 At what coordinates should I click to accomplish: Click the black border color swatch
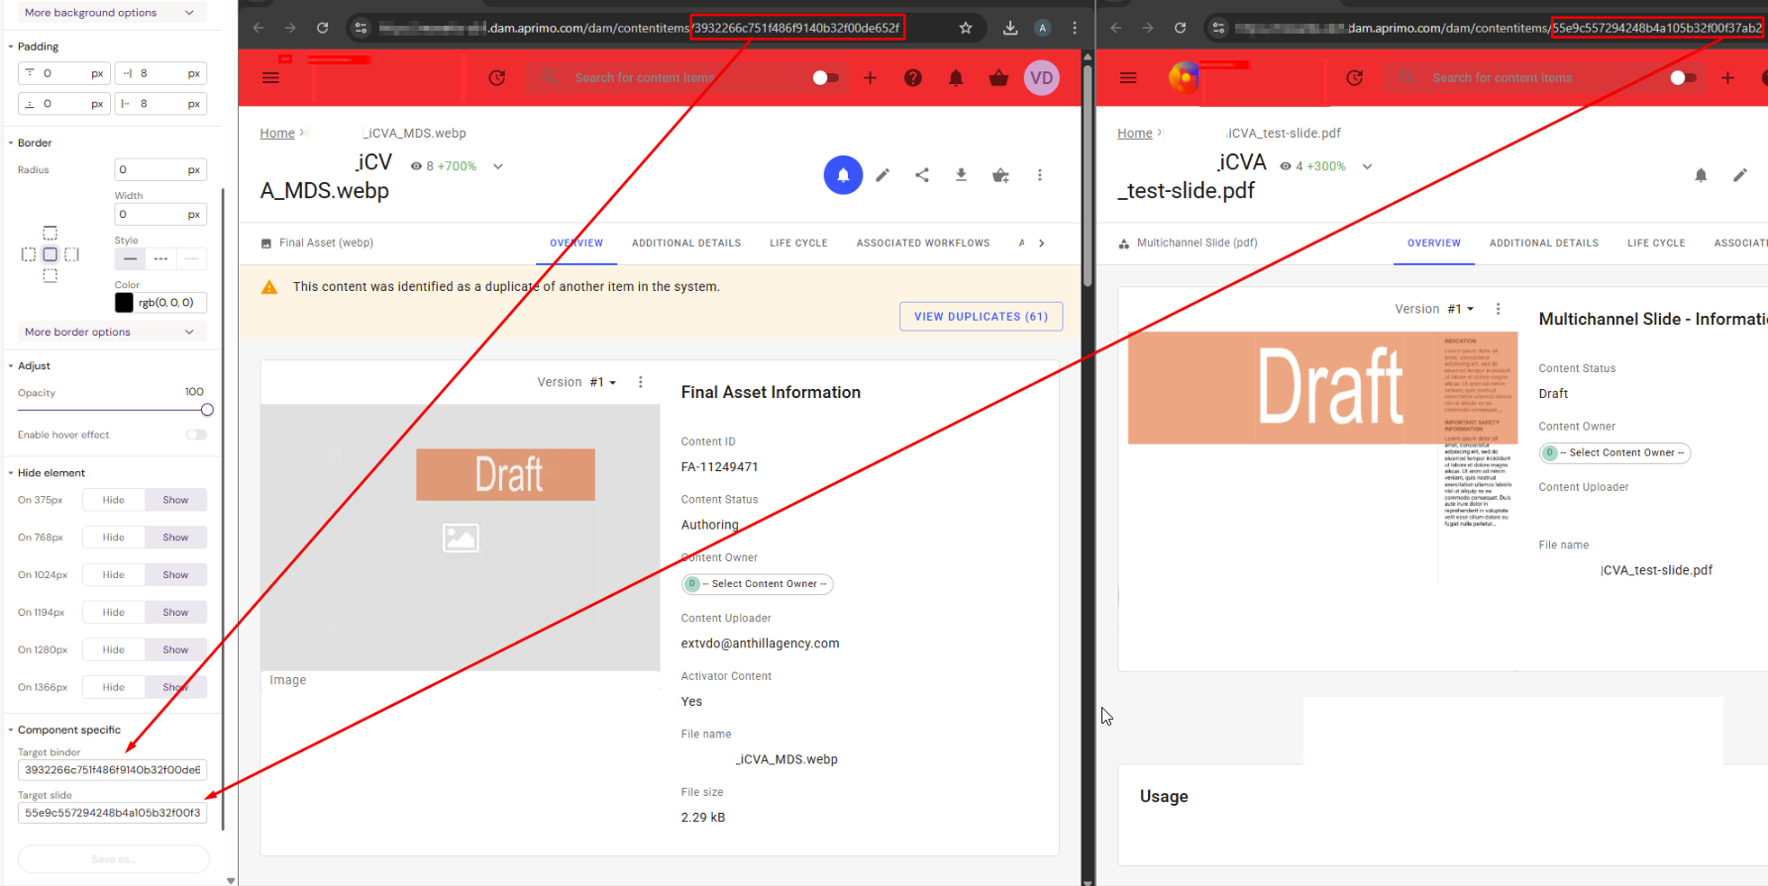[124, 303]
